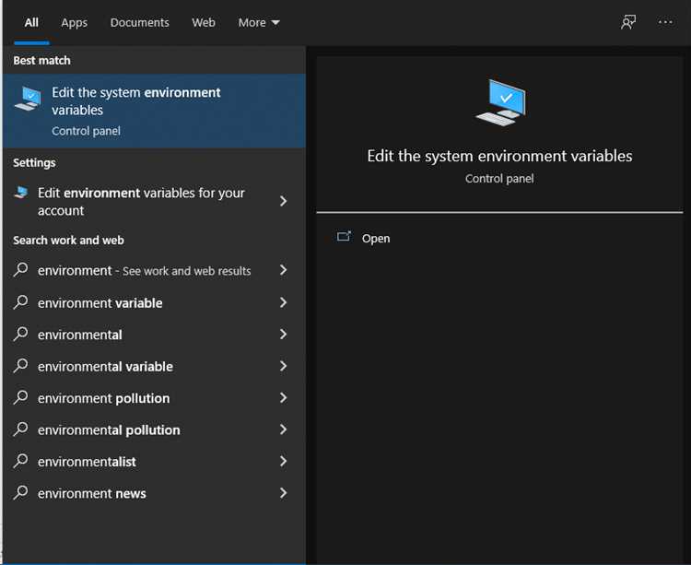Open Edit environment variables for your account
The width and height of the screenshot is (691, 565).
click(x=141, y=202)
